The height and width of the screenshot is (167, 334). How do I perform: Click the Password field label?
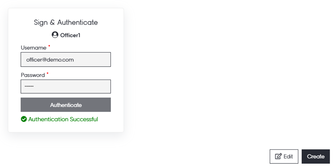[x=33, y=75]
